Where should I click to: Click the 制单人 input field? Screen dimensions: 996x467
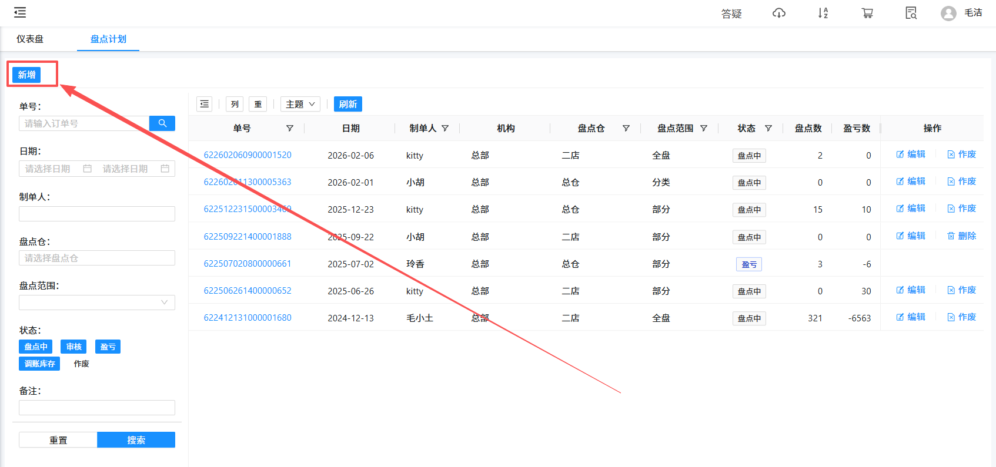coord(97,214)
